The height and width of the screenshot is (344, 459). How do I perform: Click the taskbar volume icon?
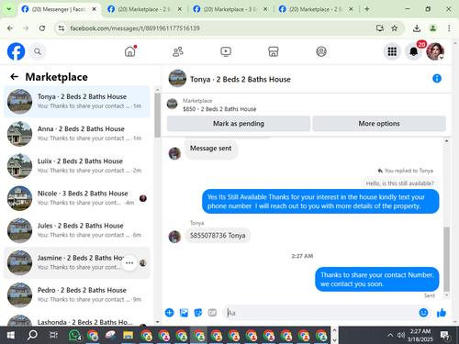(x=401, y=336)
